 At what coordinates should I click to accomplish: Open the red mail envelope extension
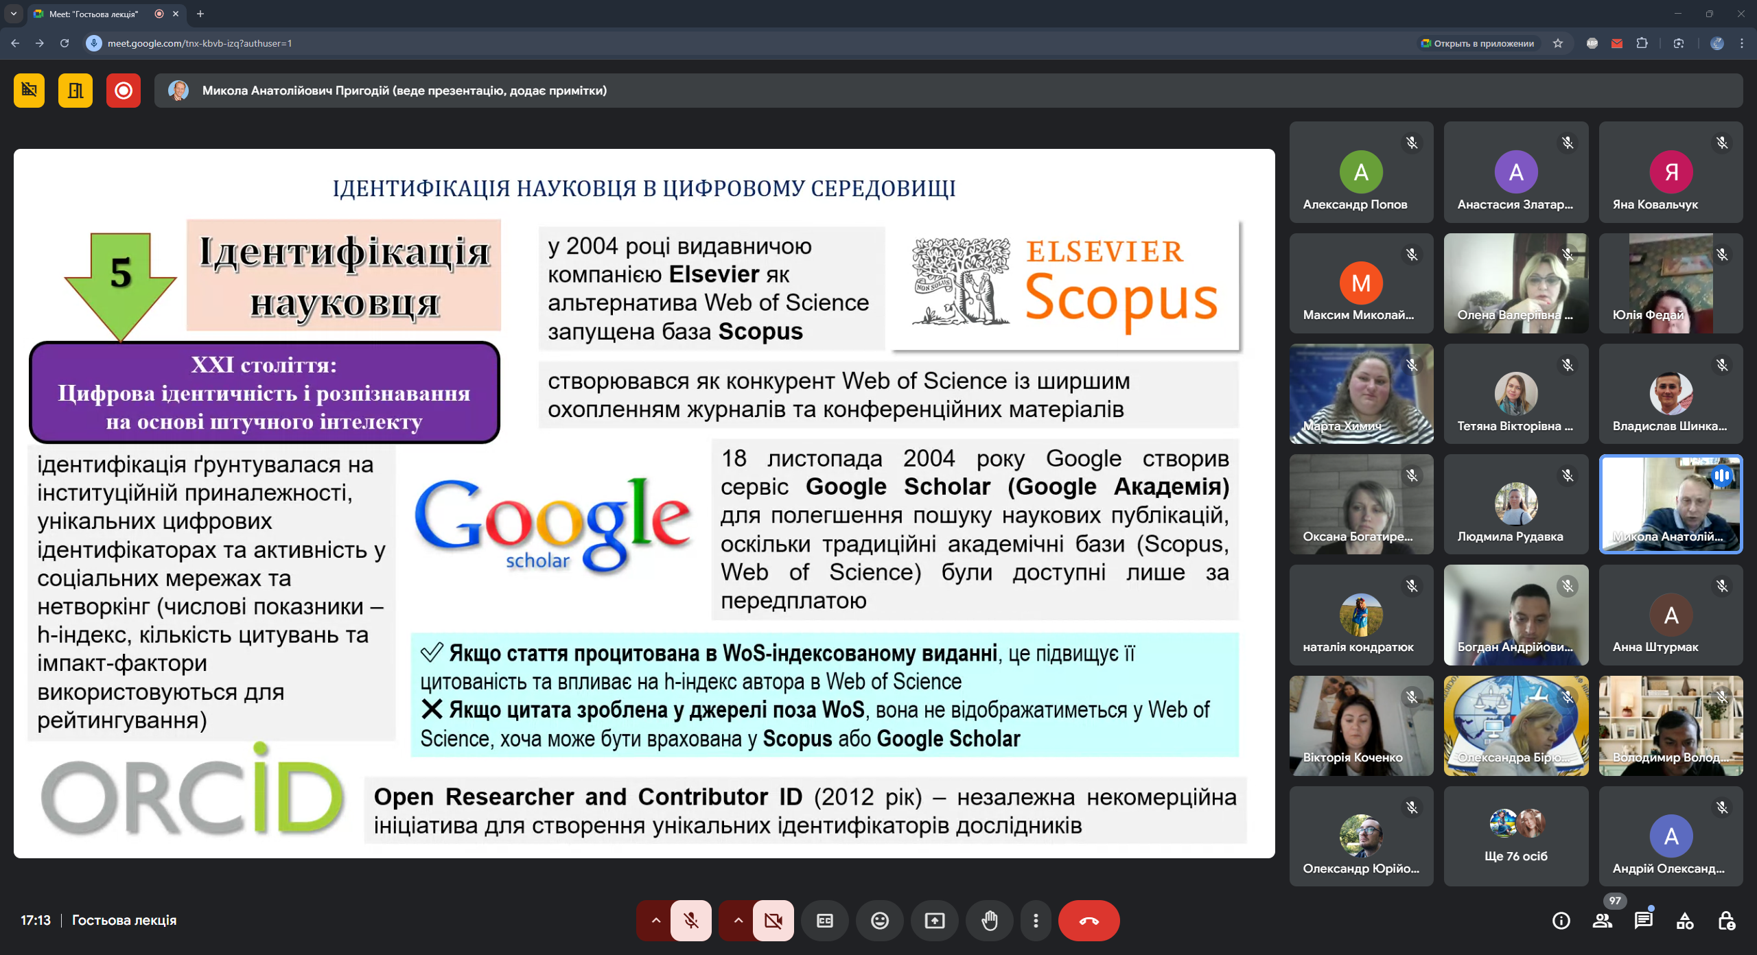1617,43
